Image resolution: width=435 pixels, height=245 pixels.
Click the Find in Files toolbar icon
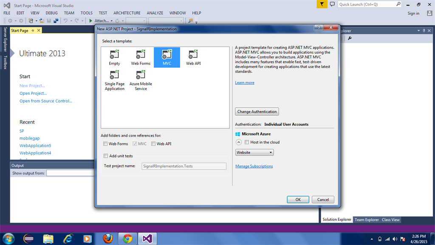pos(190,21)
